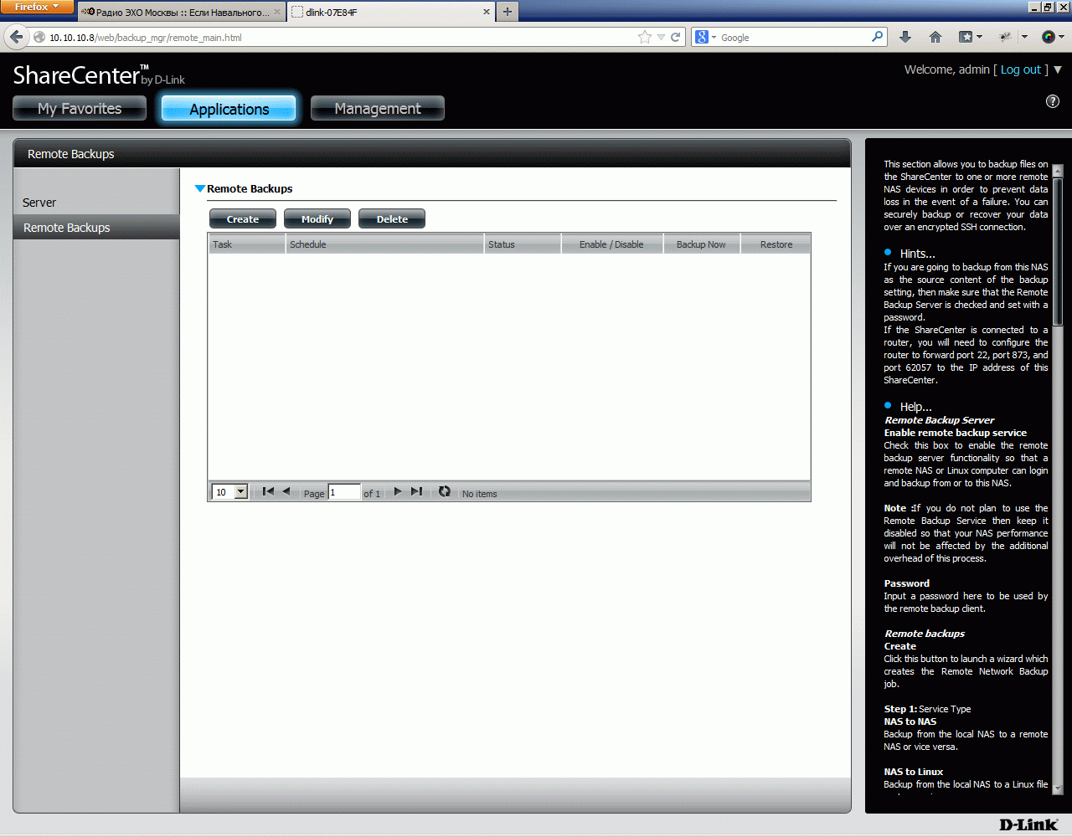Start search with the magnifier icon

tap(877, 37)
